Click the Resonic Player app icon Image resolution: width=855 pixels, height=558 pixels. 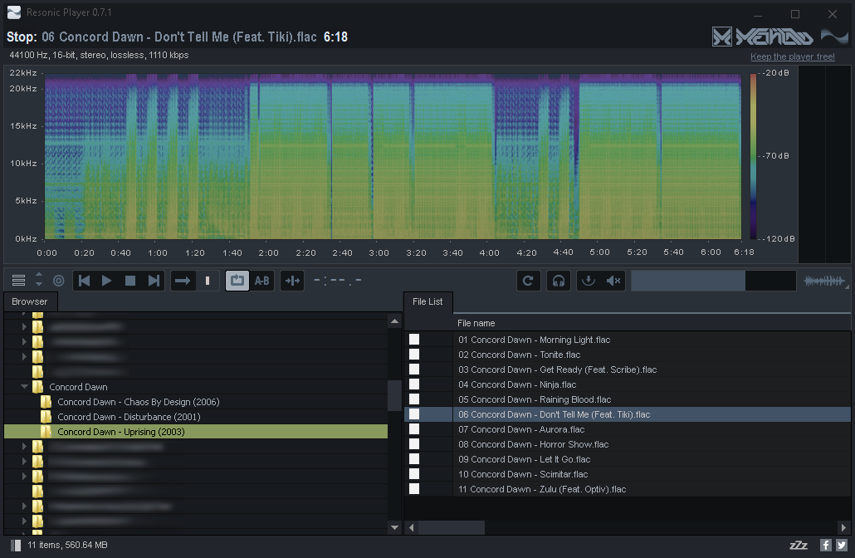(x=13, y=12)
